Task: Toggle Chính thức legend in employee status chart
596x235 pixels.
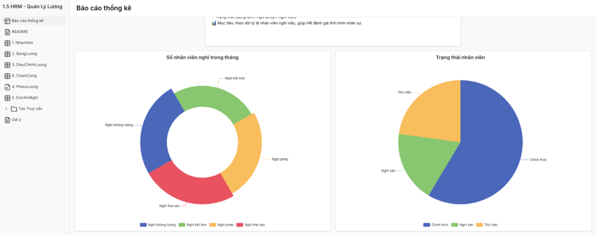Action: click(x=435, y=225)
